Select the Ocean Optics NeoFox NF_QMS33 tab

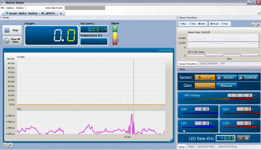coord(32,13)
